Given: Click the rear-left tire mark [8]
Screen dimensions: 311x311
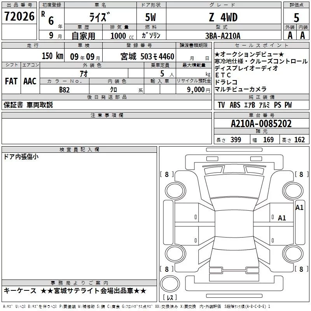Looking at the screenshot, I should 167,269.
